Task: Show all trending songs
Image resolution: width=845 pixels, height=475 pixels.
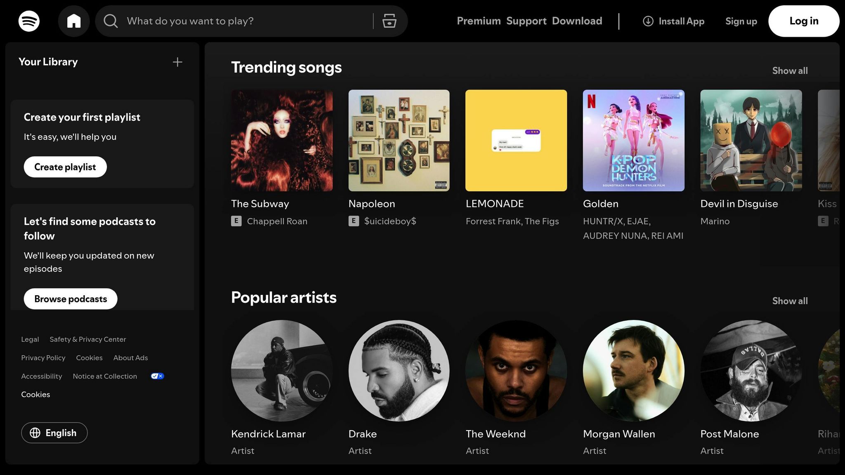Action: 790,71
